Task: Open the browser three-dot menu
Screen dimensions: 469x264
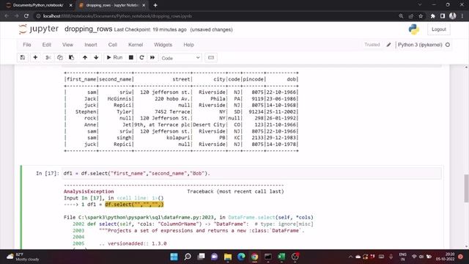Action: [462, 16]
